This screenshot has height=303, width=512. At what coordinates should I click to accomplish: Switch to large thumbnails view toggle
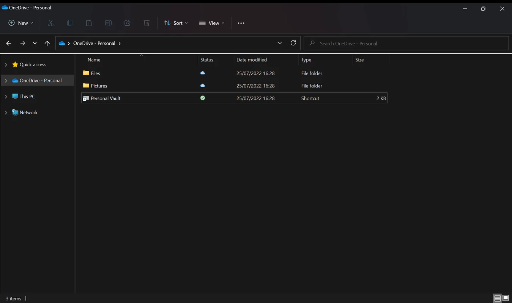coord(506,298)
